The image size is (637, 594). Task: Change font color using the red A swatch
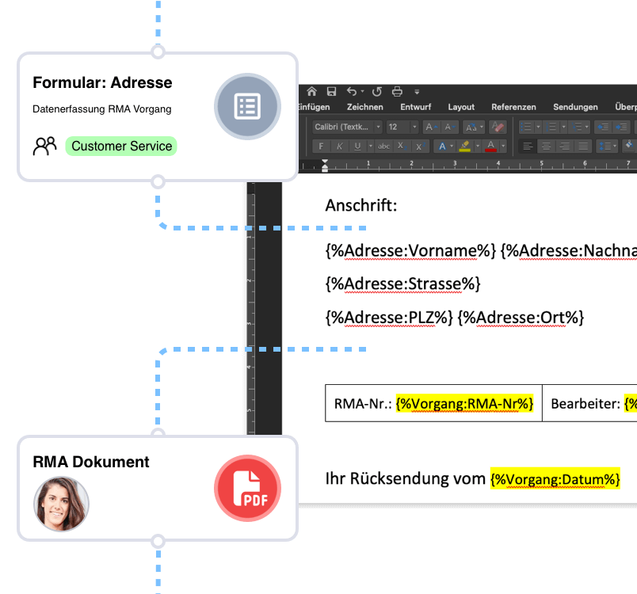point(492,146)
